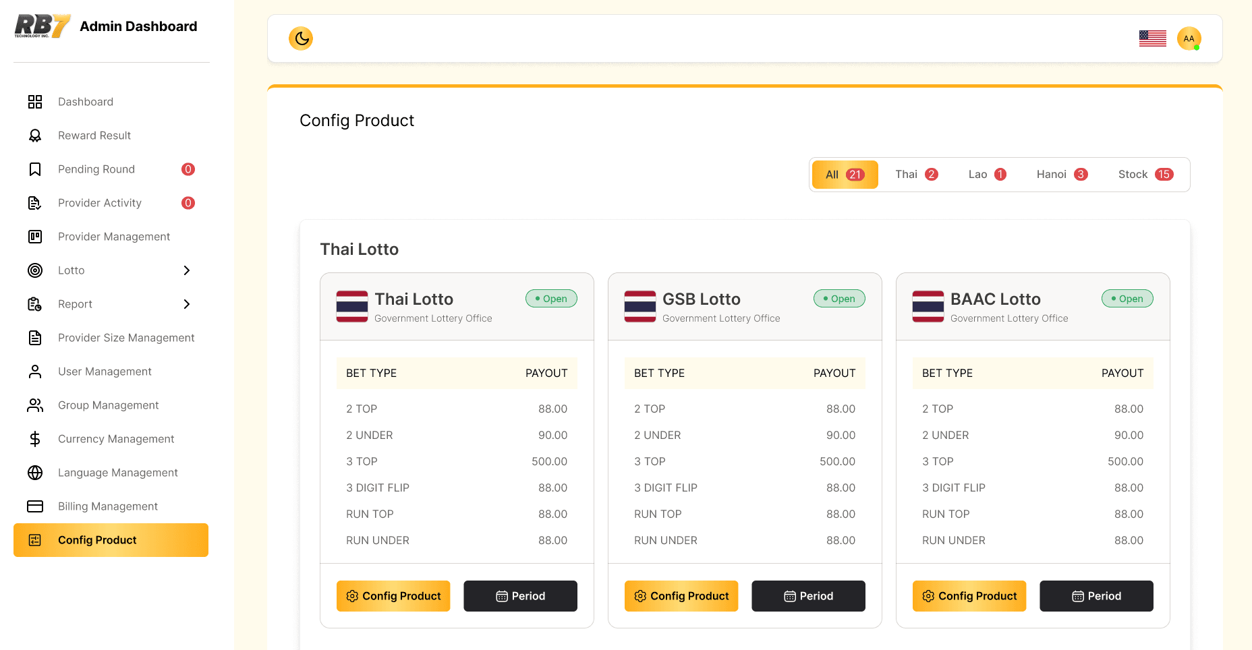Click GSB Lotto BET TYPE header
1252x650 pixels.
tap(659, 373)
